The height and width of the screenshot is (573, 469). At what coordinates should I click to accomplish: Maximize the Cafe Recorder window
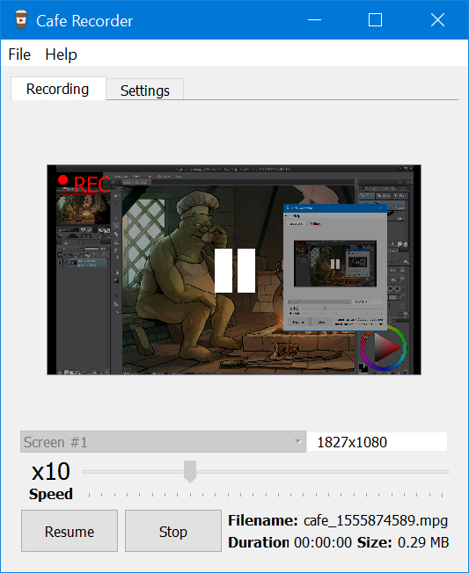(376, 19)
